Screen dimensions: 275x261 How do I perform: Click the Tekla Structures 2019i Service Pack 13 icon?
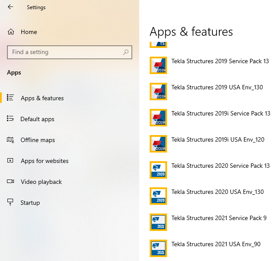point(158,118)
